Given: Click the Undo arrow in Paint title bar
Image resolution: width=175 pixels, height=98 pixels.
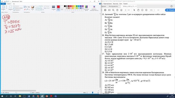Looking at the screenshot, I should (x=7, y=1).
